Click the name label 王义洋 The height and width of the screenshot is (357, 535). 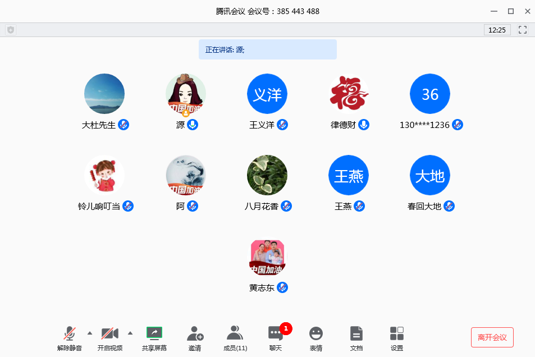(x=262, y=125)
